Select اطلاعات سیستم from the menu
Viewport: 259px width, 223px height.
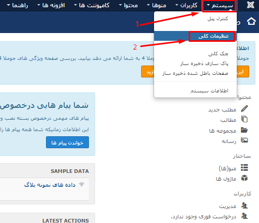[x=209, y=91]
